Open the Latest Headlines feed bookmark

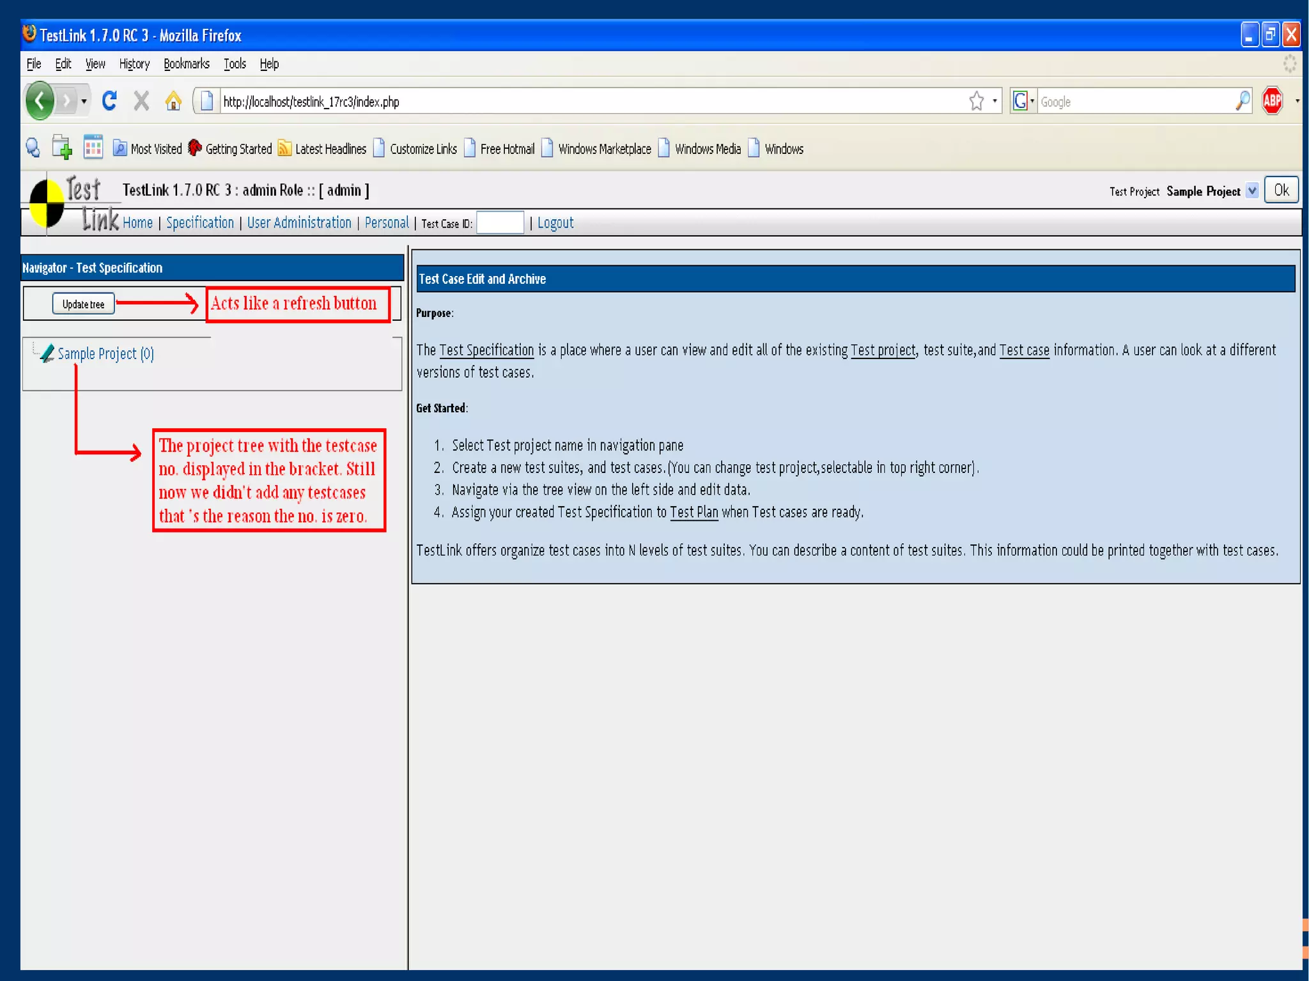click(x=322, y=149)
